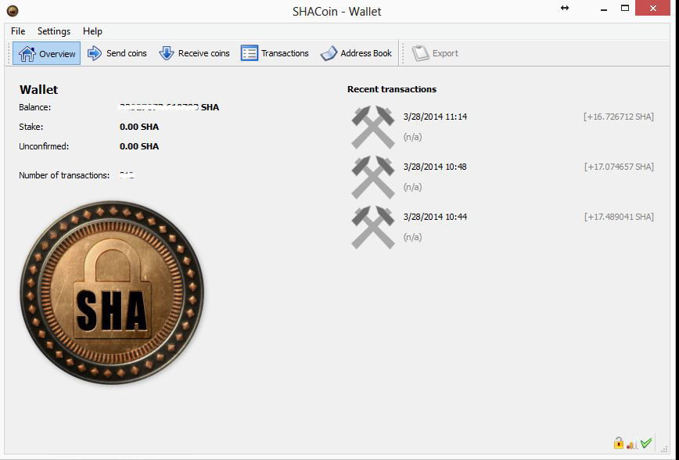Screen dimensions: 679x460
Task: Select the Overview tab label
Action: (57, 54)
